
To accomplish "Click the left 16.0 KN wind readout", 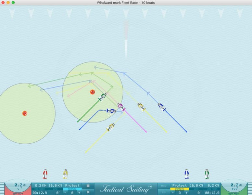I will [x=56, y=185].
